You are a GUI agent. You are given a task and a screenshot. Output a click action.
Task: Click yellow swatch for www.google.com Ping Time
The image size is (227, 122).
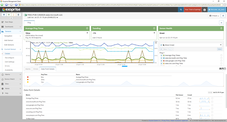click(28, 82)
